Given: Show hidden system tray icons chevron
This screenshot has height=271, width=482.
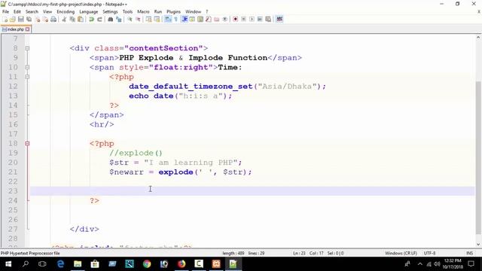Looking at the screenshot, I should pyautogui.click(x=420, y=264).
